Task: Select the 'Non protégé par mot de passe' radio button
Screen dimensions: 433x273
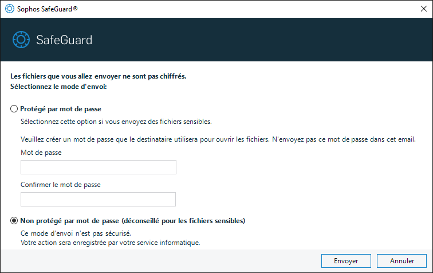Action: point(14,221)
